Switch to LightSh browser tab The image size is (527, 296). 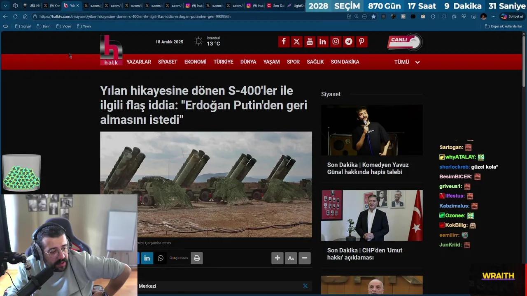tap(295, 6)
